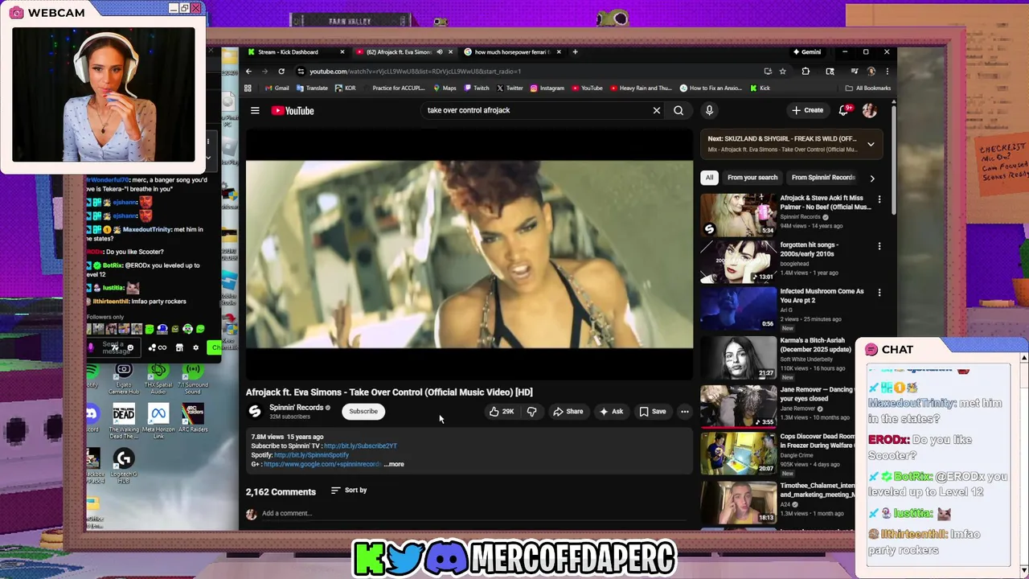Open options for Infected Mushroom video
This screenshot has width=1029, height=579.
879,293
